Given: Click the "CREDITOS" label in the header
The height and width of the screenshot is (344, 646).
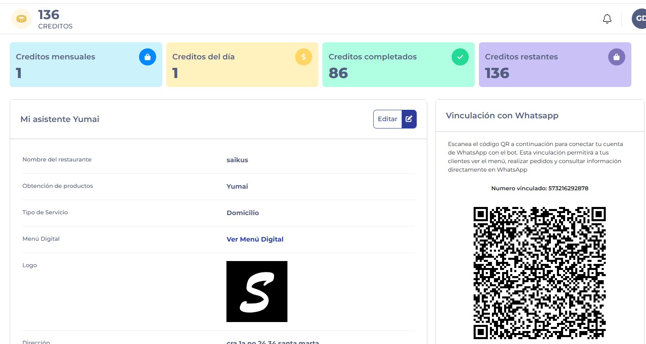Looking at the screenshot, I should [x=55, y=26].
